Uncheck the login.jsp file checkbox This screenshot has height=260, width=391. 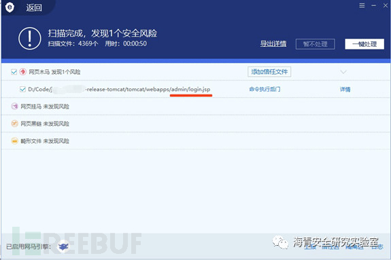click(22, 89)
